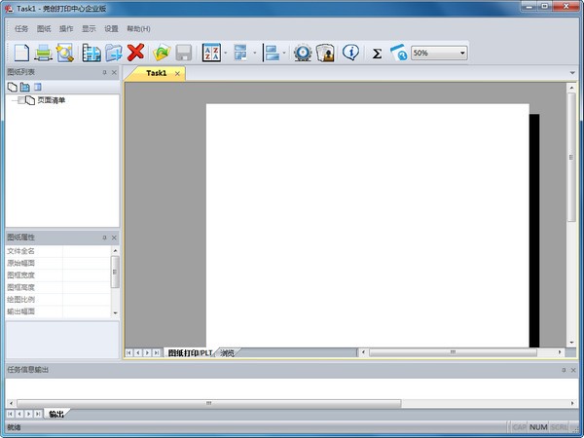Switch to the 浏览 tab
The height and width of the screenshot is (438, 584).
point(226,352)
